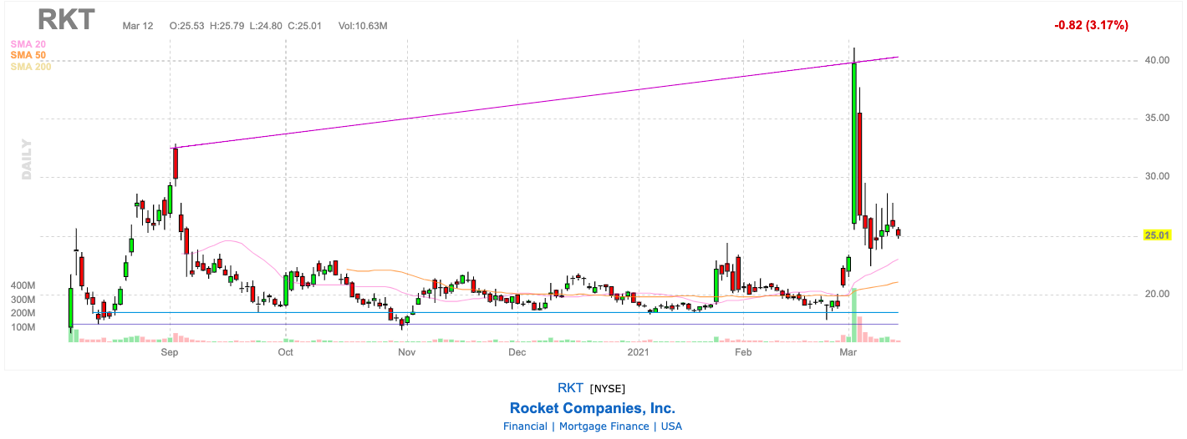Viewport: 1187px width, 439px height.
Task: Click the 300M volume axis label
Action: tap(22, 300)
